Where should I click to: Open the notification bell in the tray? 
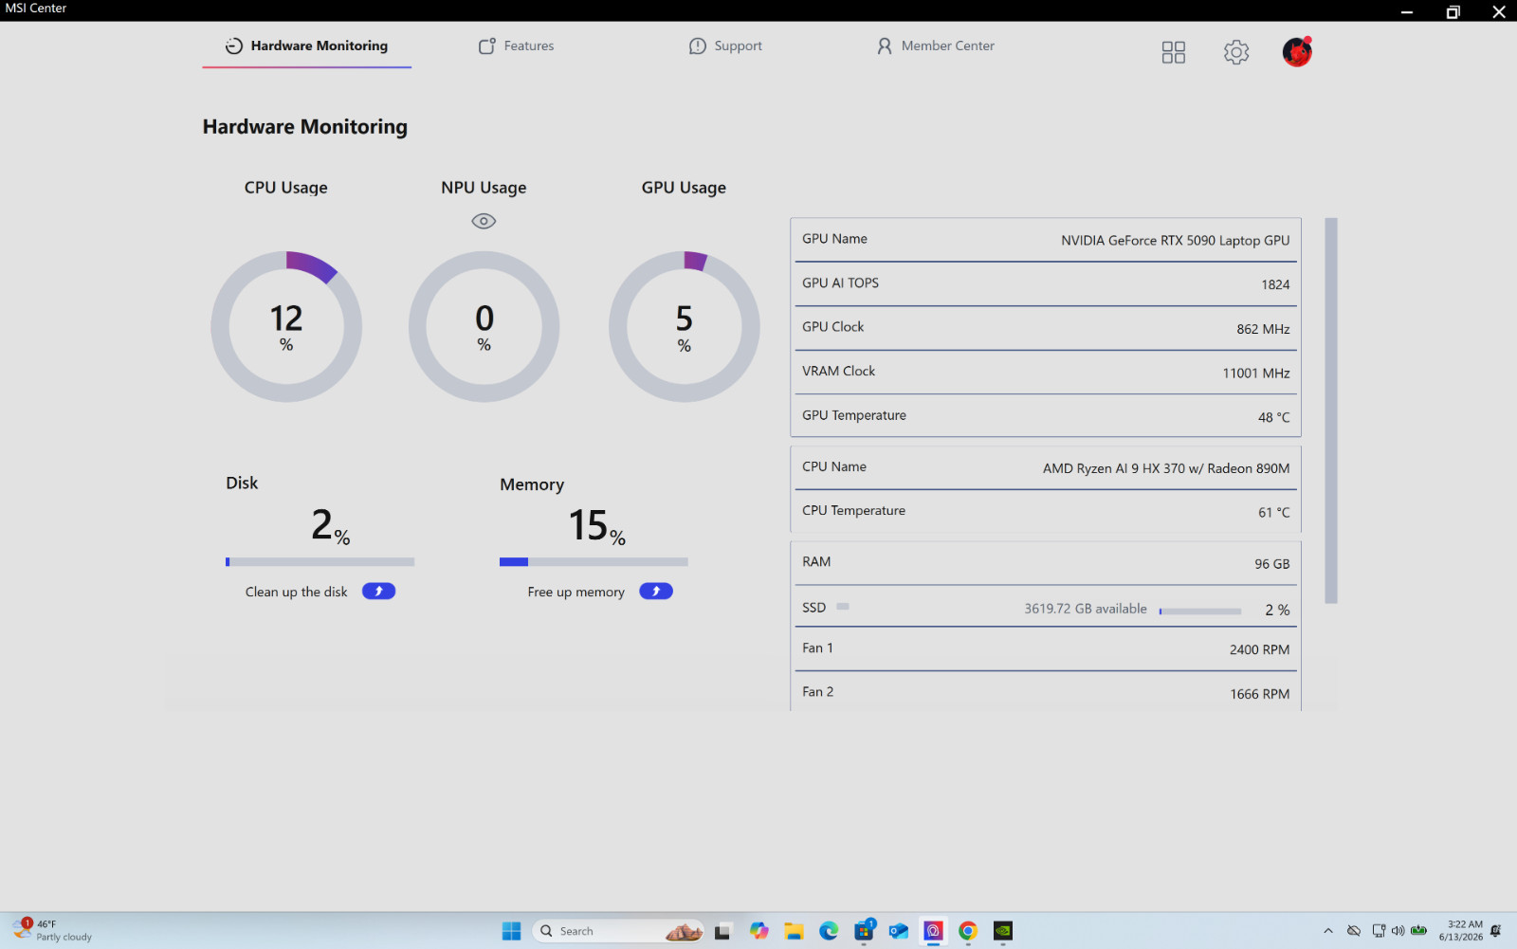(1496, 931)
